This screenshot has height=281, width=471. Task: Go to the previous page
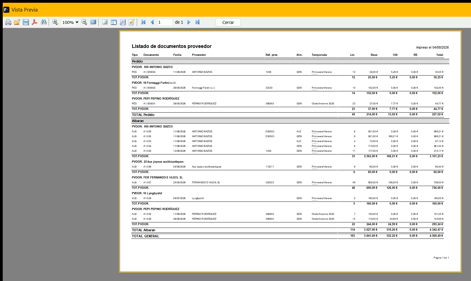point(152,22)
